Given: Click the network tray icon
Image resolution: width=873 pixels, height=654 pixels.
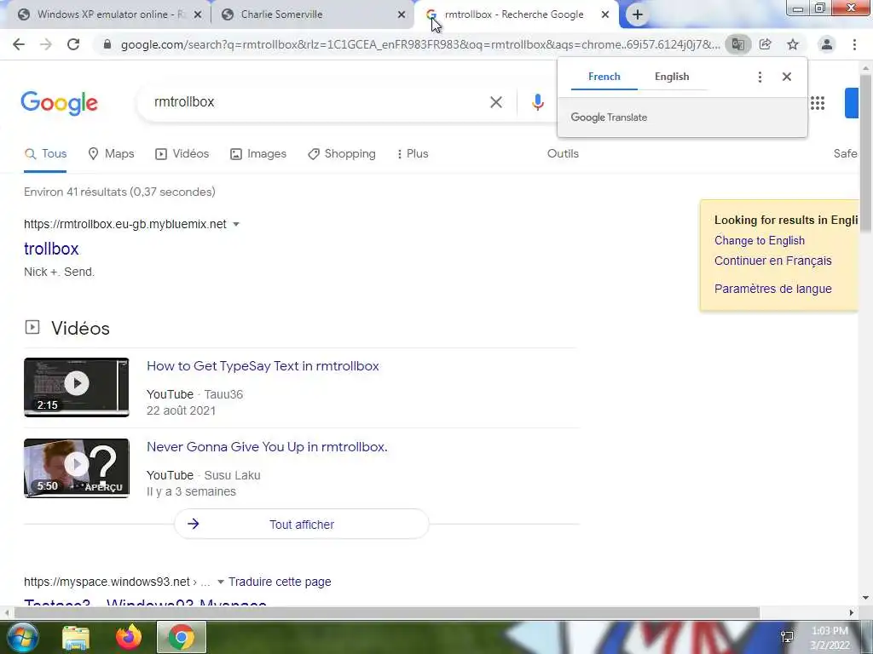Looking at the screenshot, I should pos(787,637).
